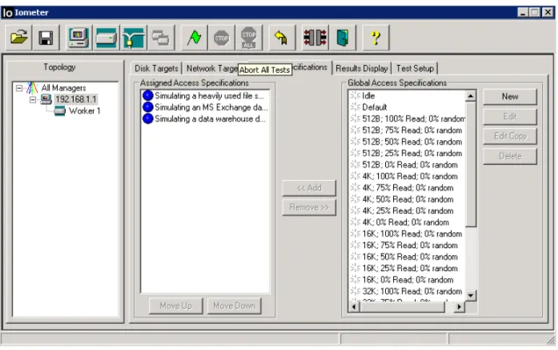558x350 pixels.
Task: Add a new network worker icon
Action: pos(133,38)
